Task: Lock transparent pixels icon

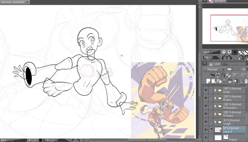Action: pos(228,75)
